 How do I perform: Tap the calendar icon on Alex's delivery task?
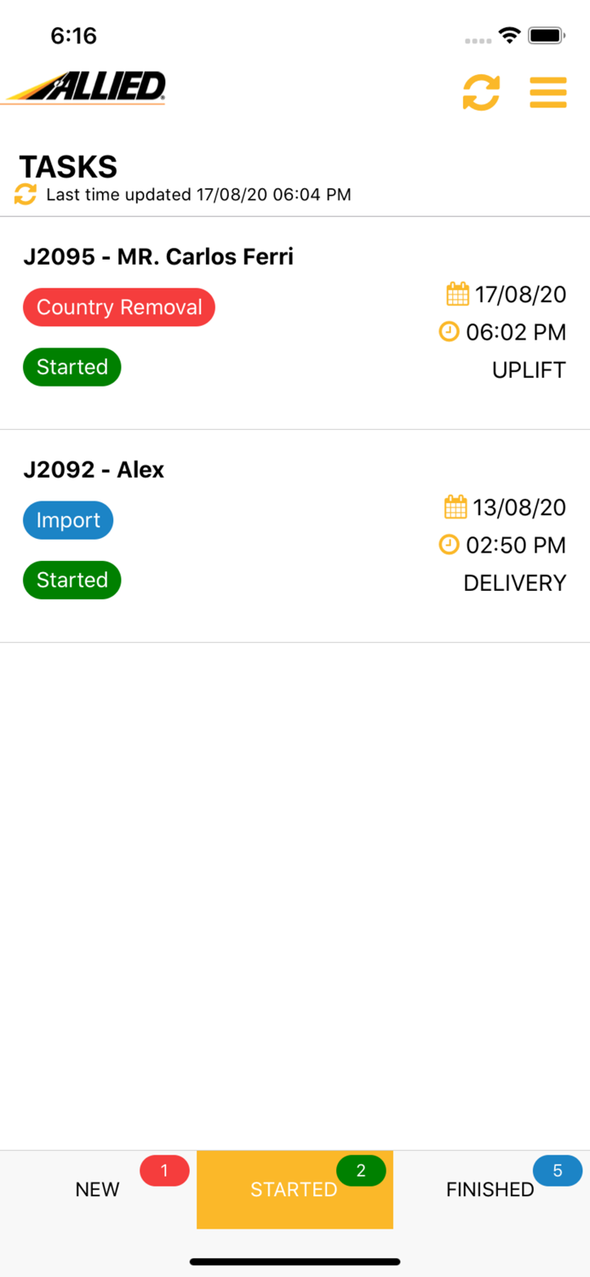pos(457,506)
